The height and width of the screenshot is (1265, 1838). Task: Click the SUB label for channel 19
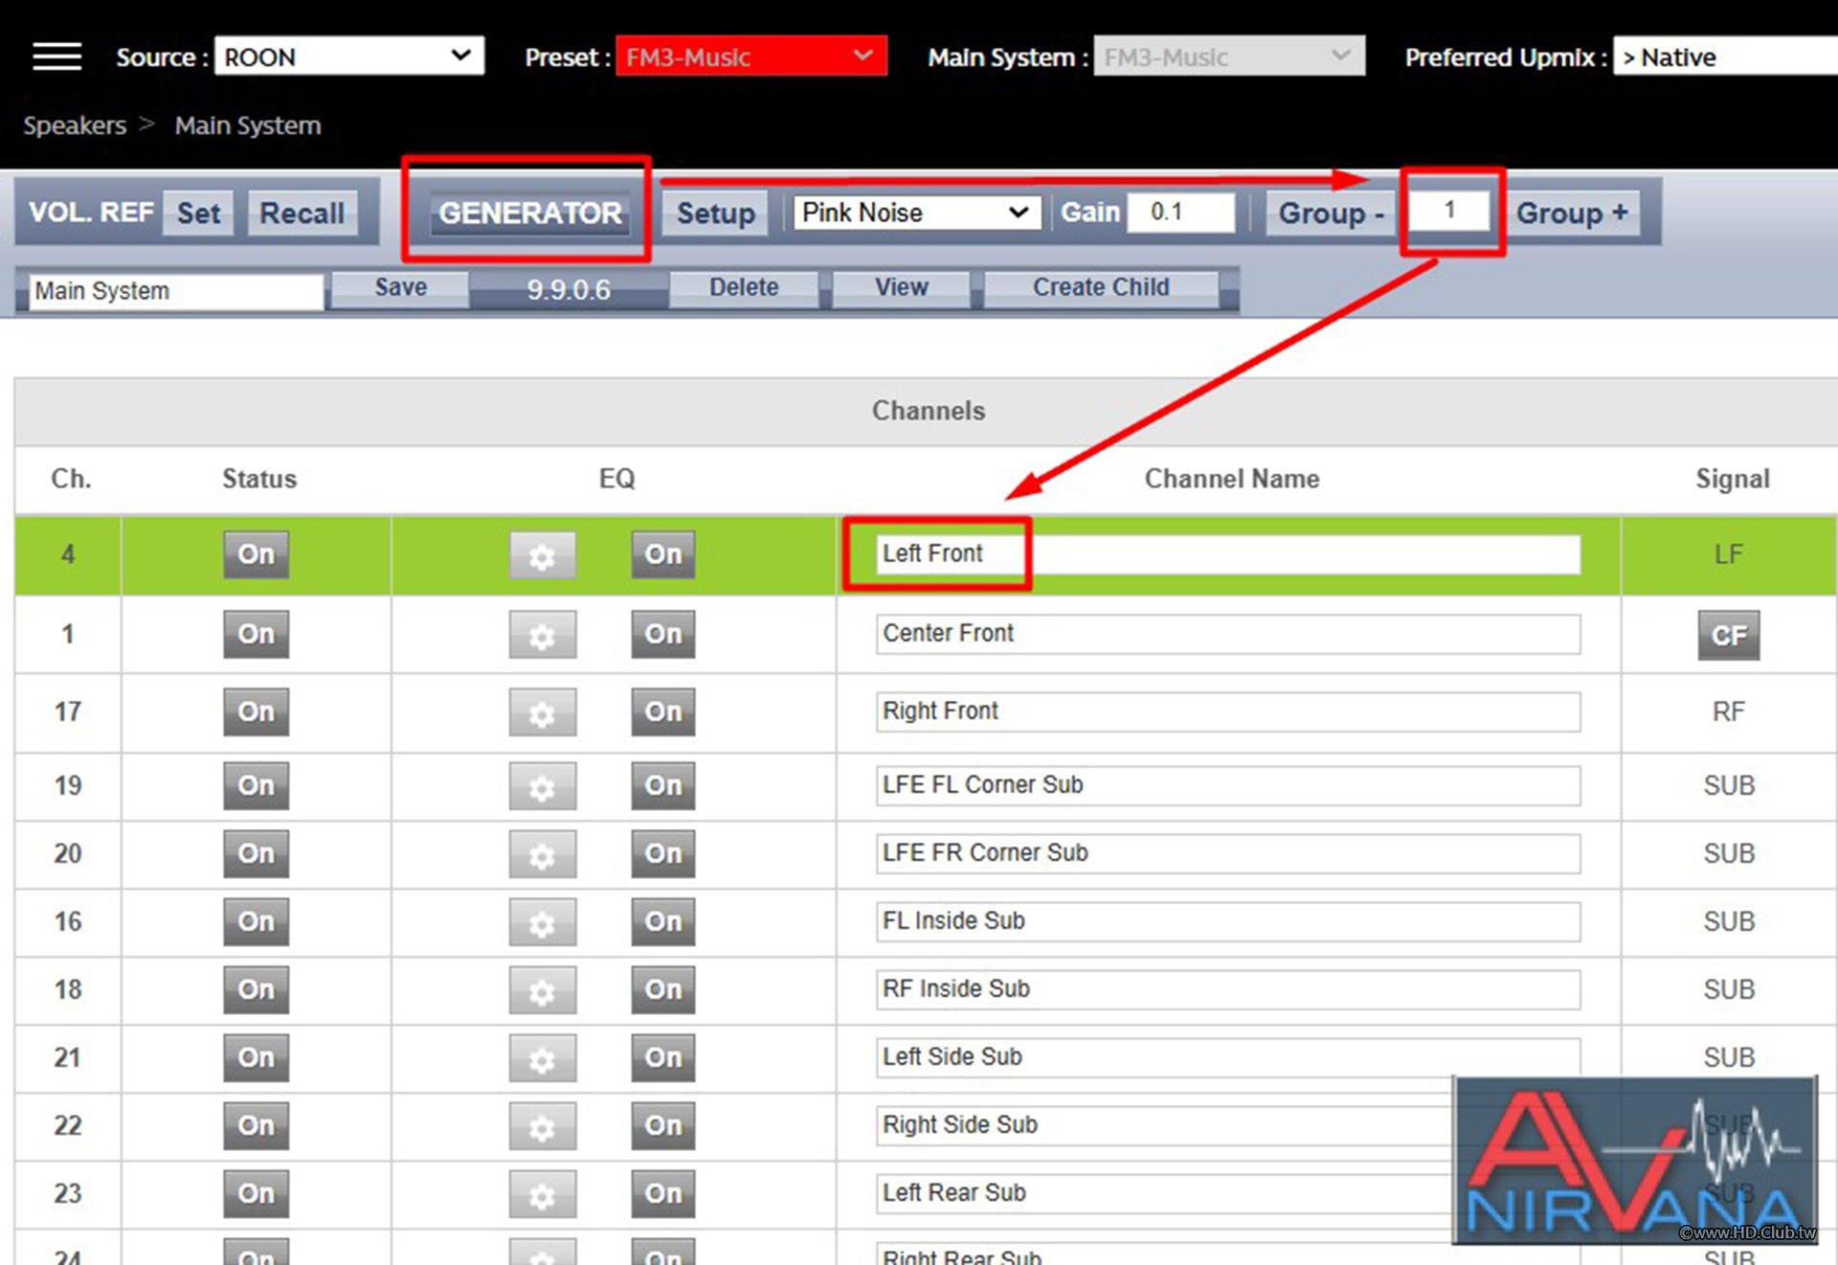coord(1729,785)
